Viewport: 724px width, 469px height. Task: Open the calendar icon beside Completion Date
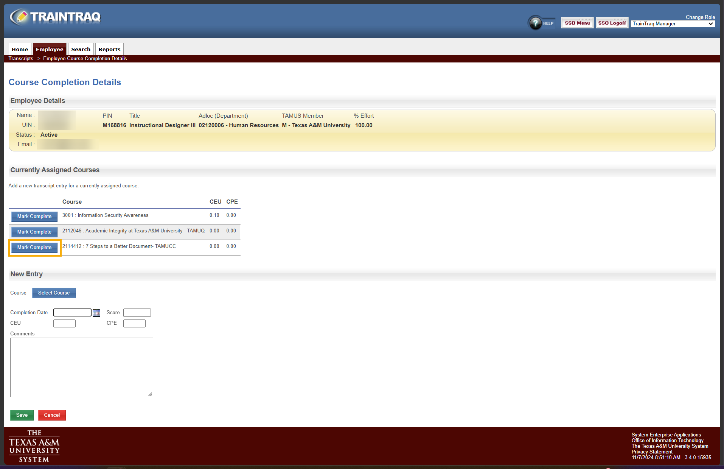96,312
